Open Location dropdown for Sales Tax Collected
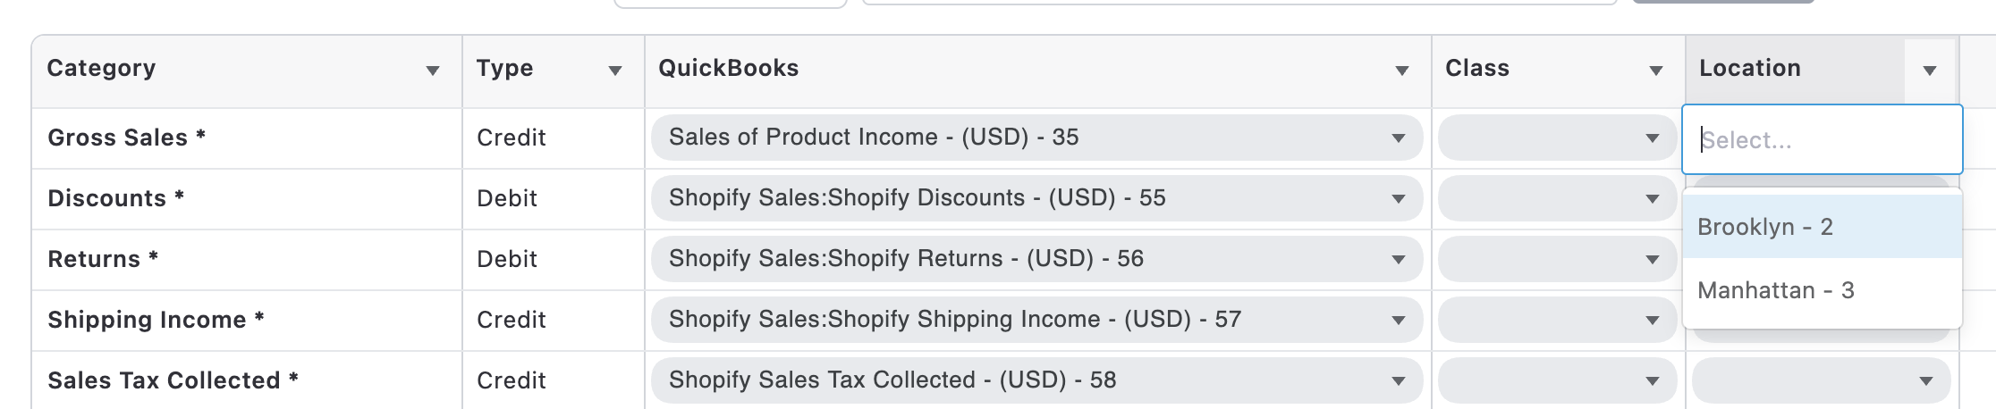Screen dimensions: 1996x409 tap(1821, 380)
